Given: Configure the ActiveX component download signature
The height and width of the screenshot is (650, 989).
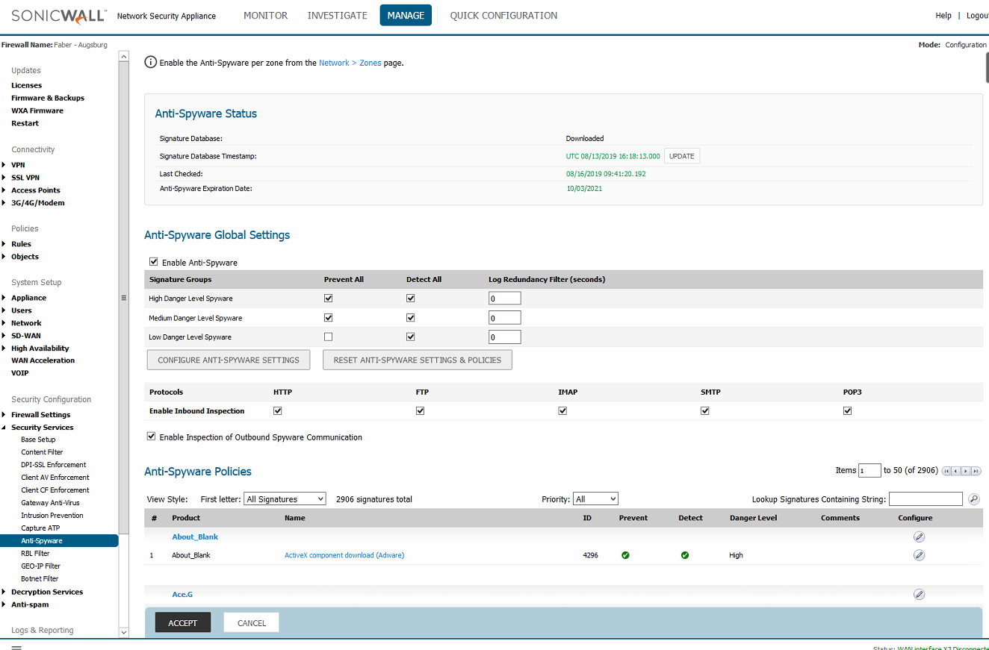Looking at the screenshot, I should pos(920,555).
